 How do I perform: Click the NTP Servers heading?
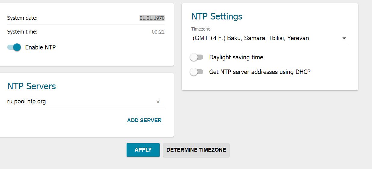coord(32,86)
